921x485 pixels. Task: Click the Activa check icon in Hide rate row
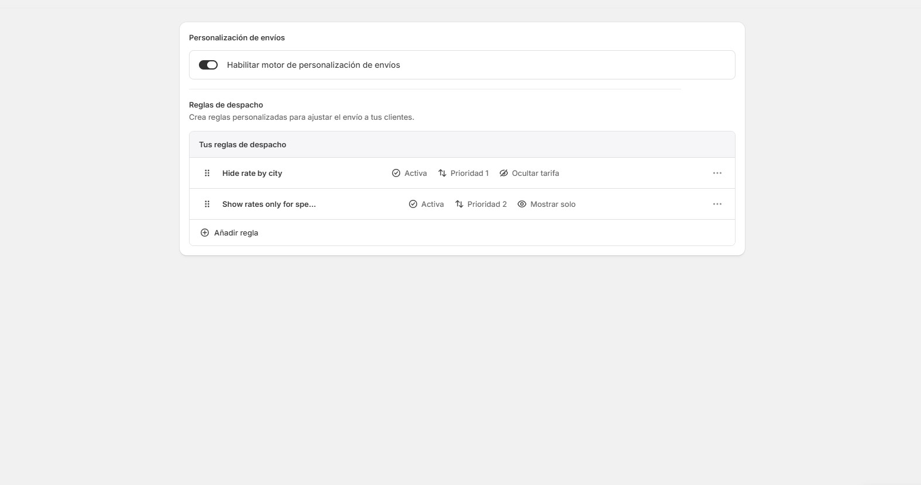[396, 173]
